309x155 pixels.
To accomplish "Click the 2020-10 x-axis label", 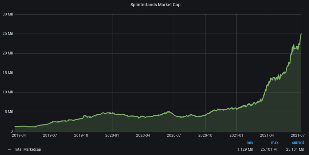I will [205, 135].
